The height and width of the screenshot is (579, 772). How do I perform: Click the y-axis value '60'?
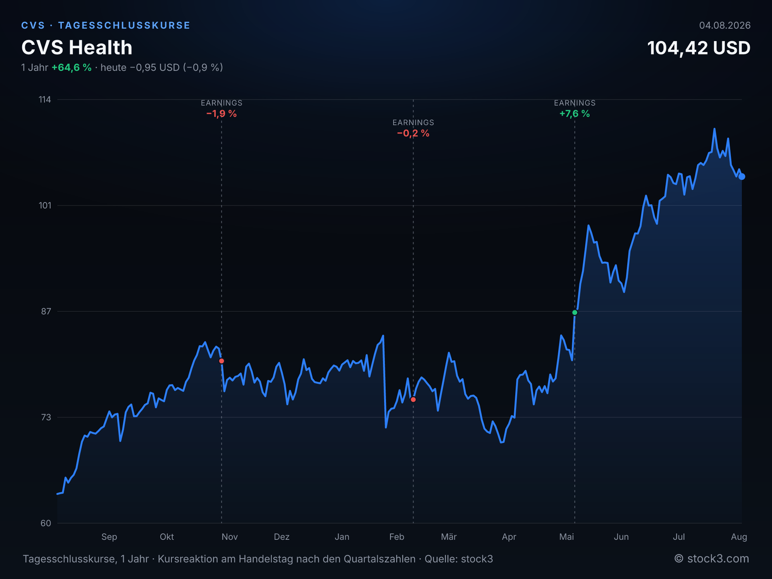(x=46, y=524)
